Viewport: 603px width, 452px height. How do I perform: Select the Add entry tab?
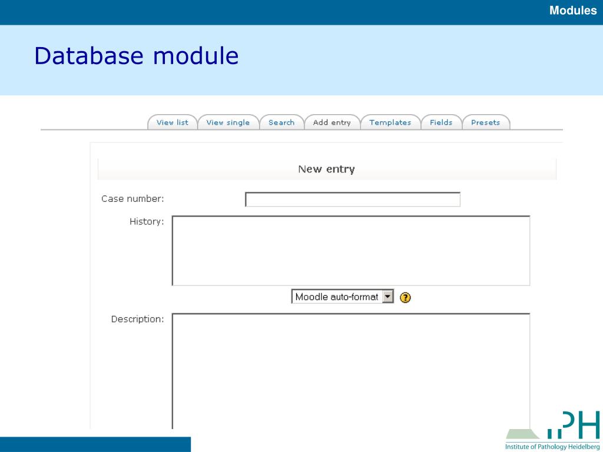[332, 122]
